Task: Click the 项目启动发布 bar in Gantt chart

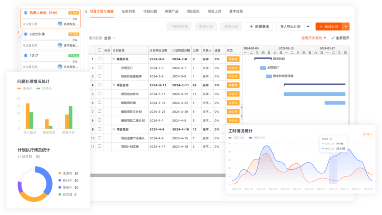Action: coord(314,94)
